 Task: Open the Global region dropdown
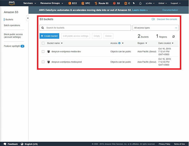coord(162,3)
